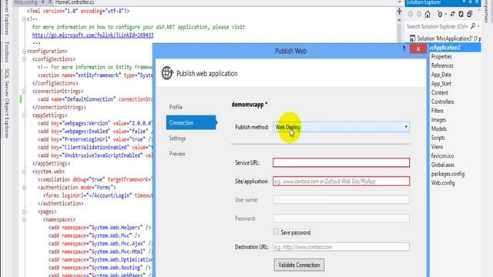Select Properties in Solution Explorer
The height and width of the screenshot is (277, 493).
(441, 56)
